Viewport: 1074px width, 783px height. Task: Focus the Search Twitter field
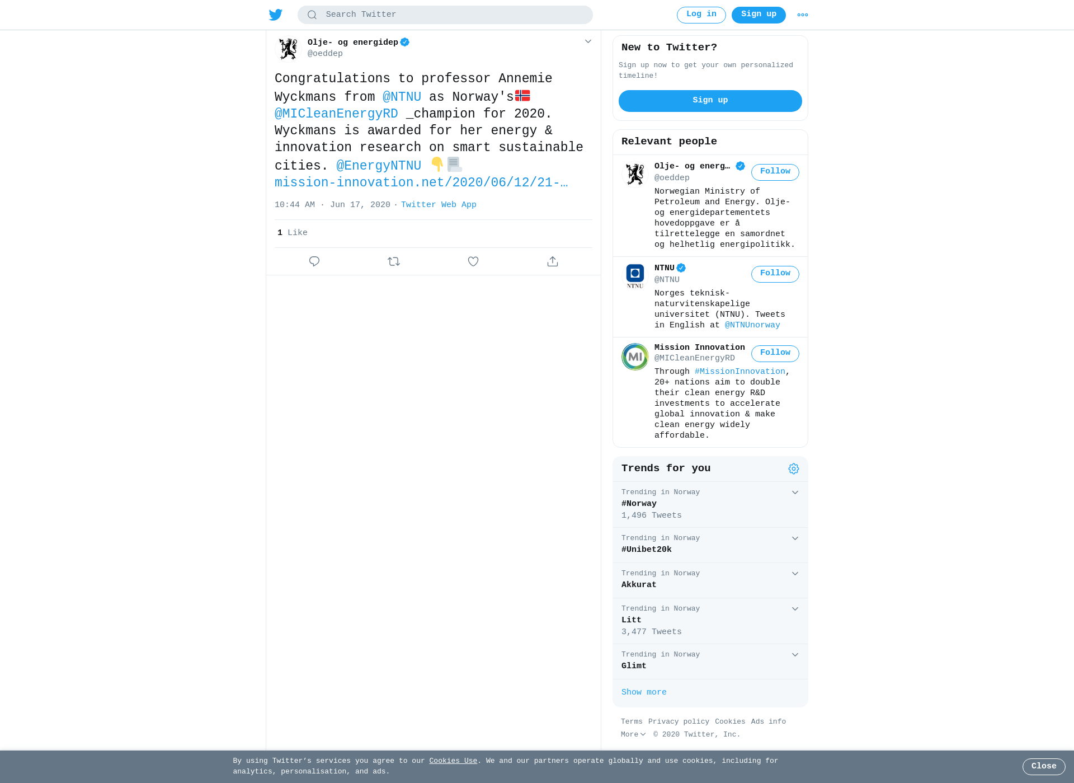tap(445, 15)
